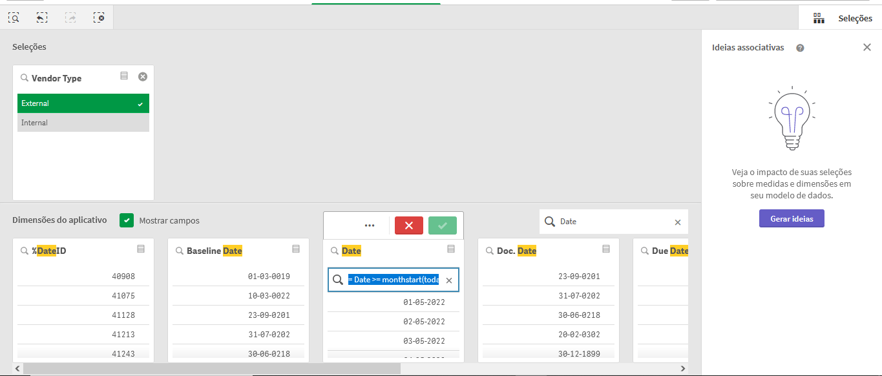Image resolution: width=882 pixels, height=376 pixels.
Task: Clear all selections with the toolbar icon
Action: click(x=98, y=17)
